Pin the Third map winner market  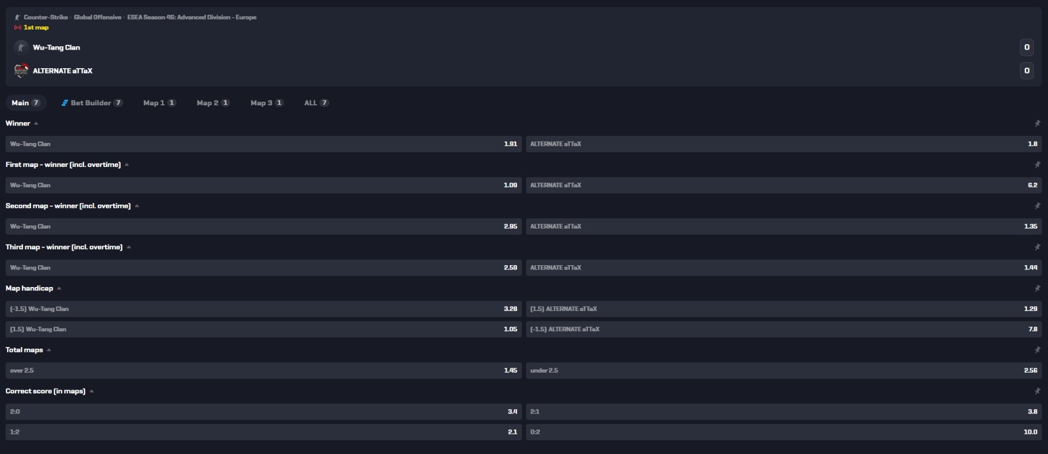1037,247
